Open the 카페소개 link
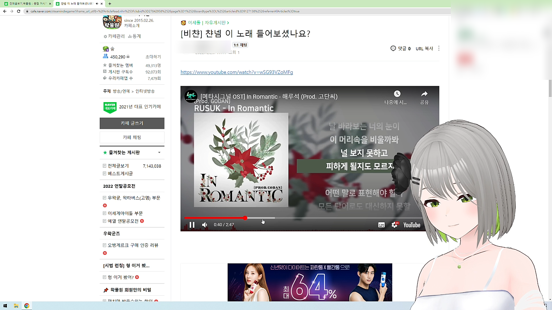552x310 pixels. [x=132, y=25]
